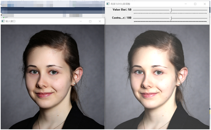Click the original portrait in input window

[53, 77]
